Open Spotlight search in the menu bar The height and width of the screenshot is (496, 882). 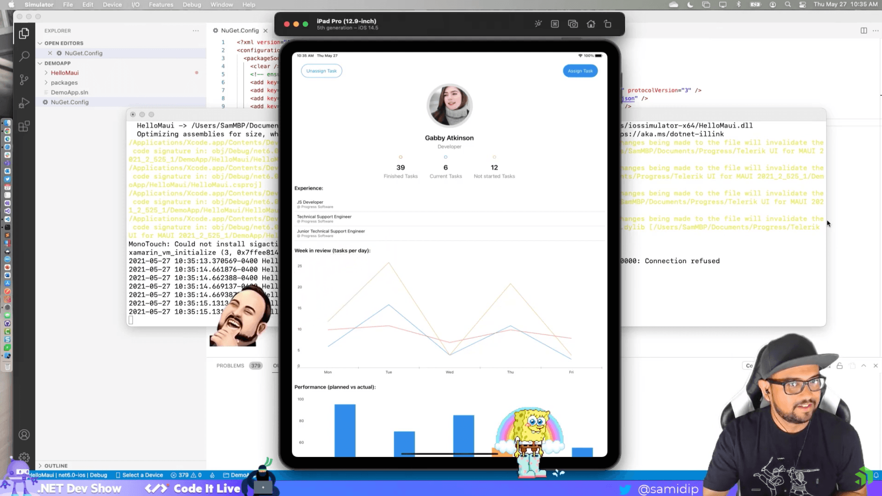787,5
